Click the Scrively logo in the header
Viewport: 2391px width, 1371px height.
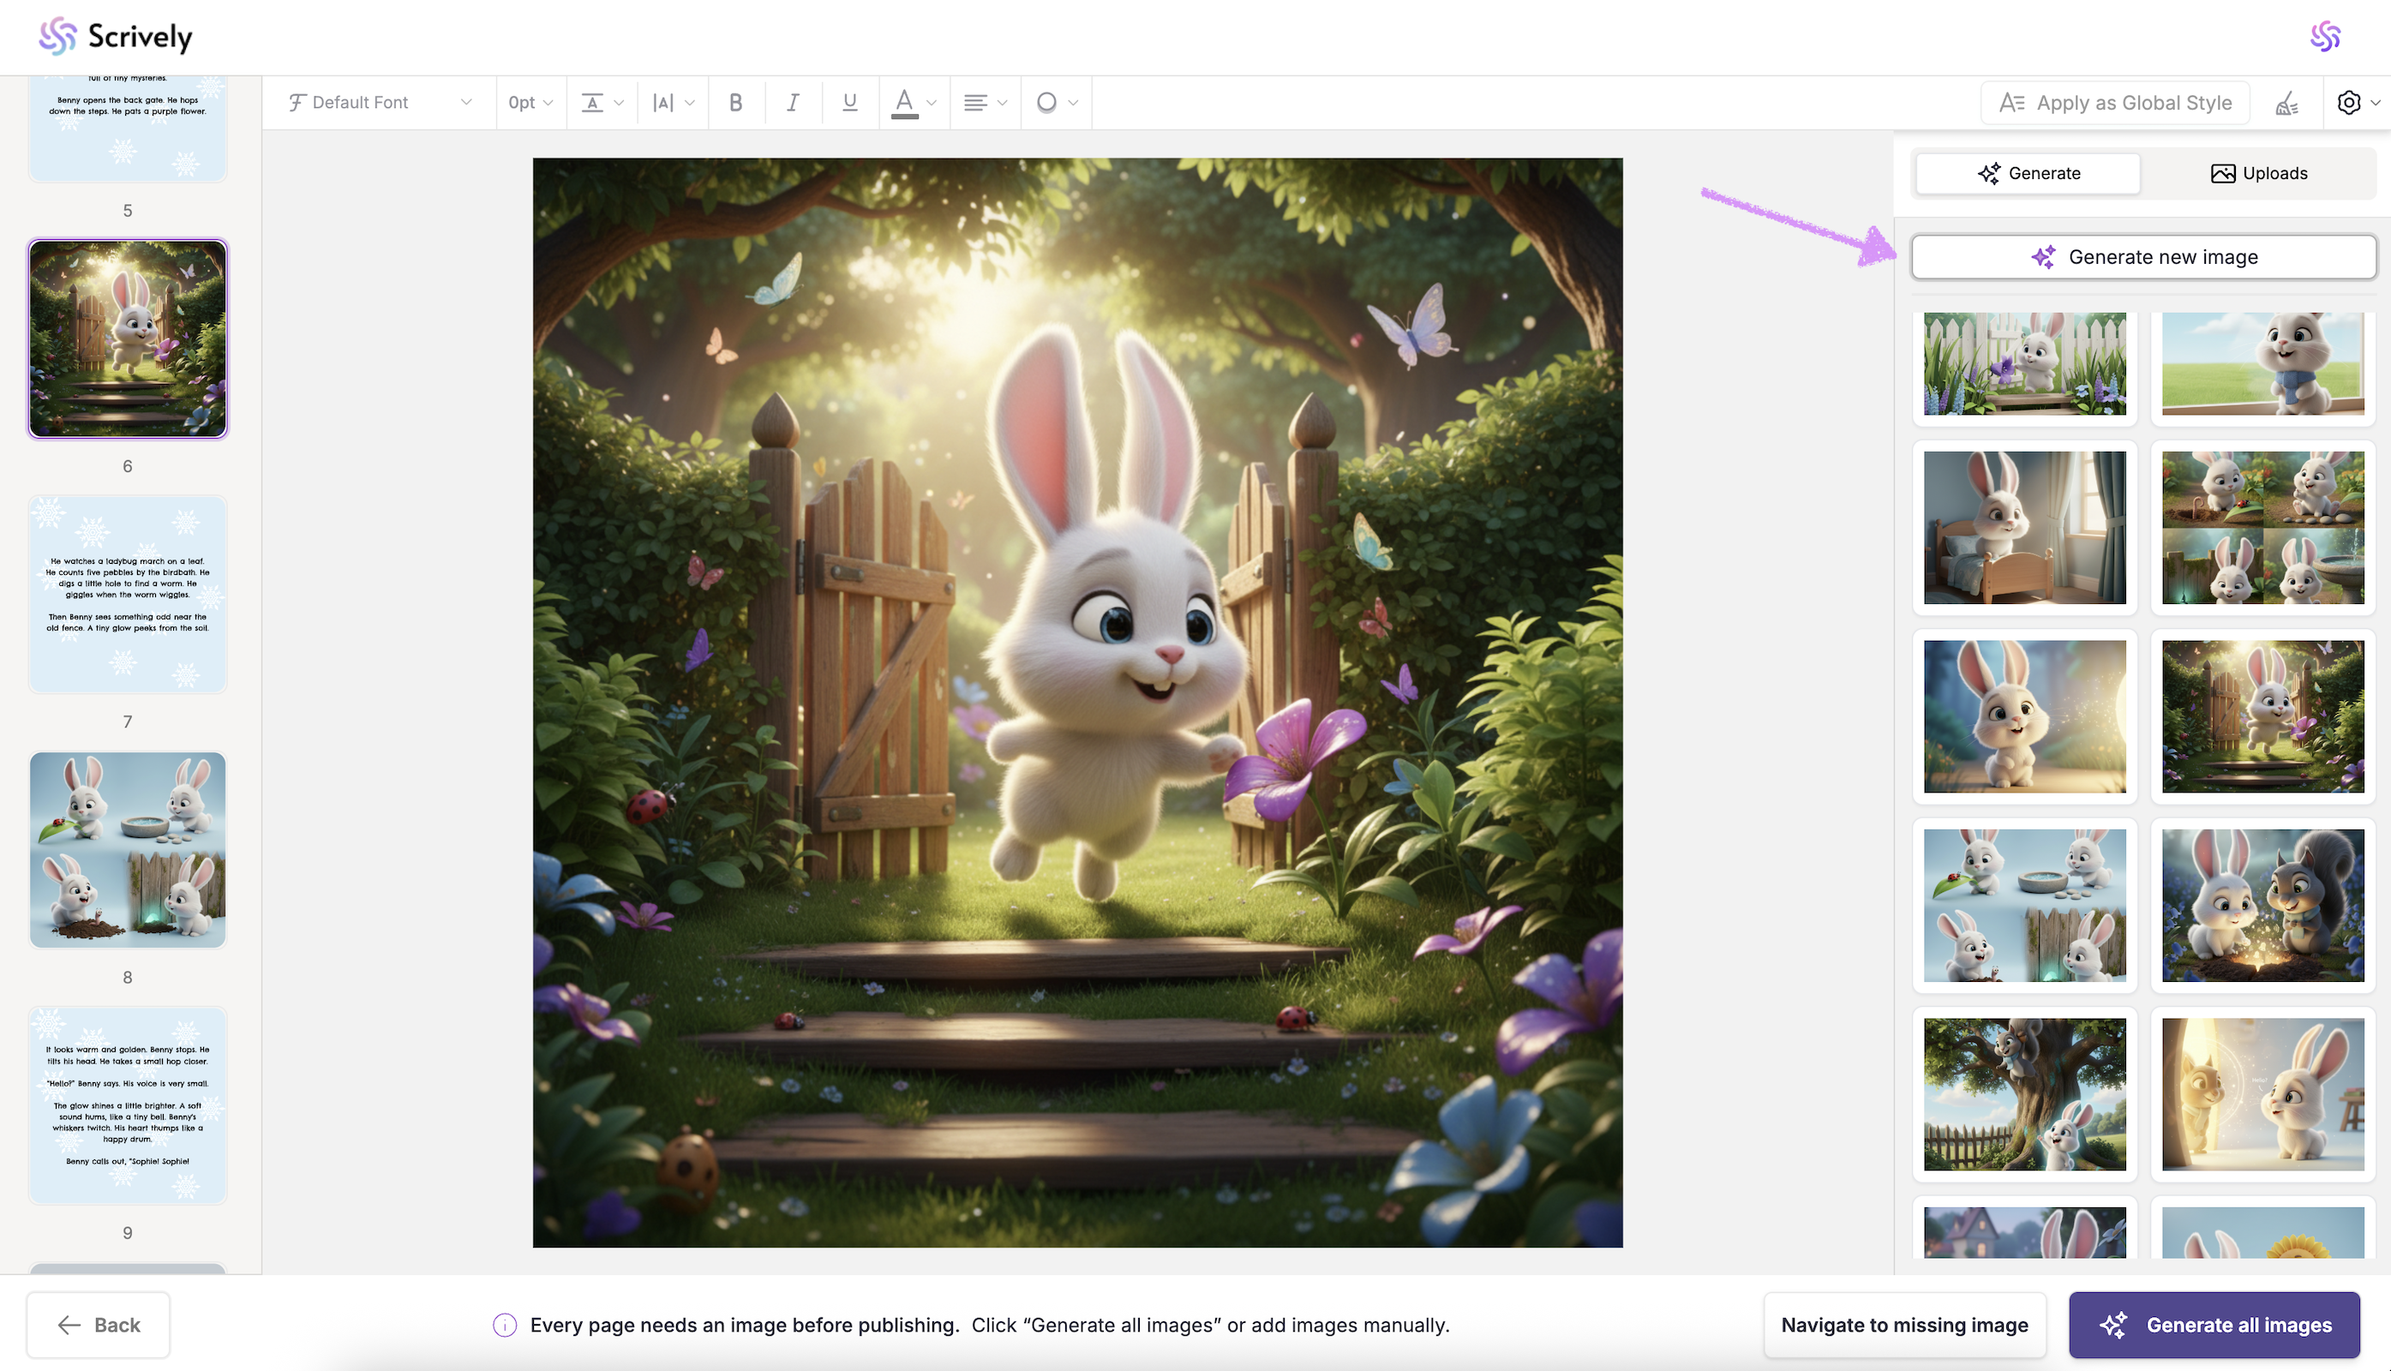(x=115, y=37)
